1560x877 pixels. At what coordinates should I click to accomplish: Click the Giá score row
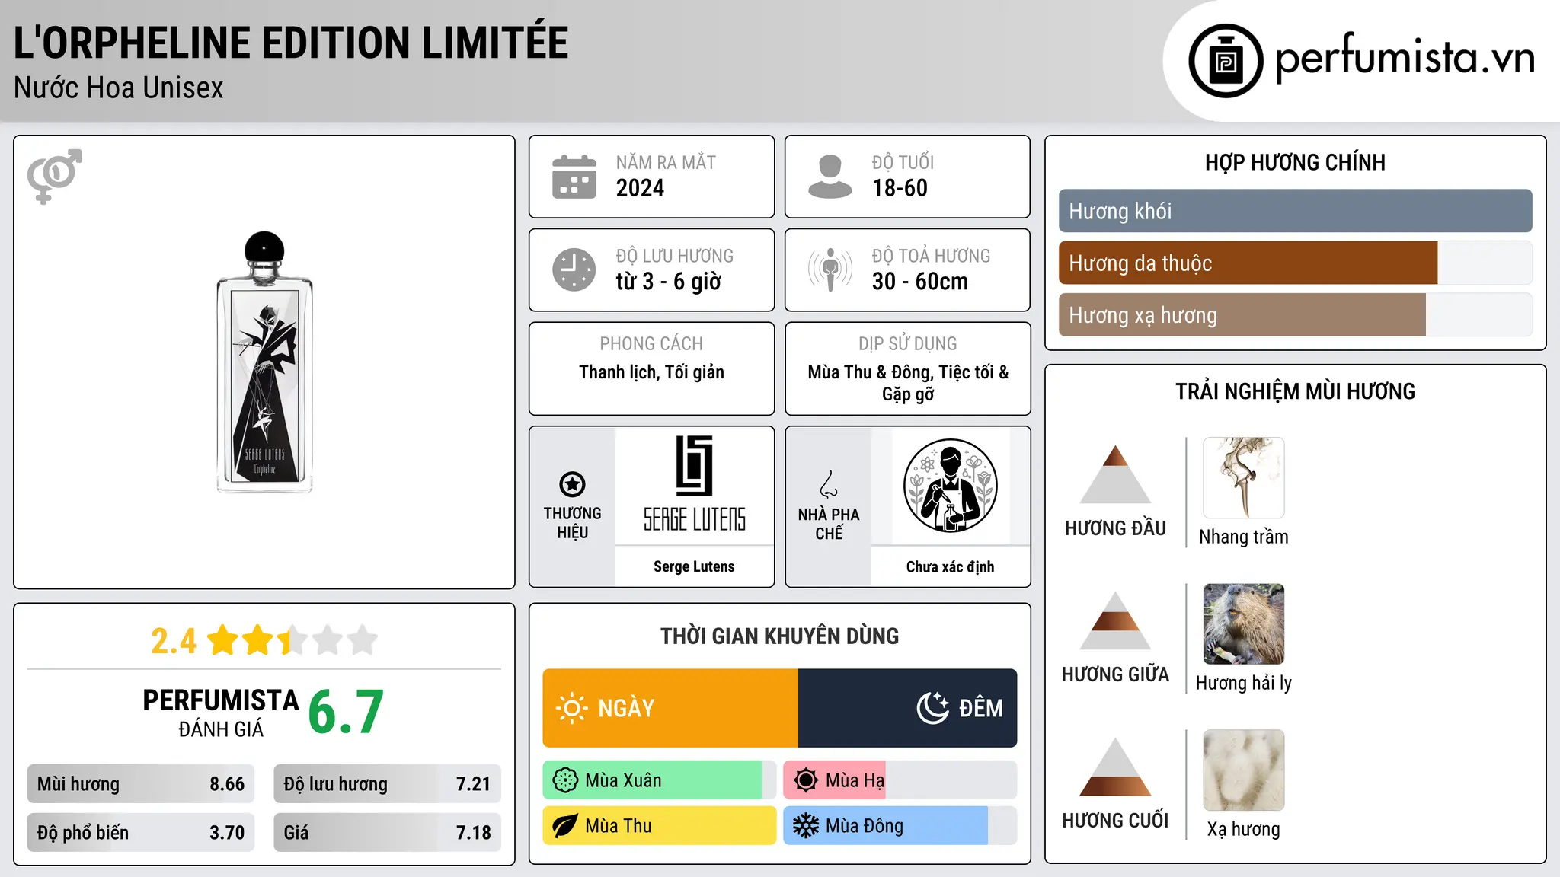[x=387, y=833]
